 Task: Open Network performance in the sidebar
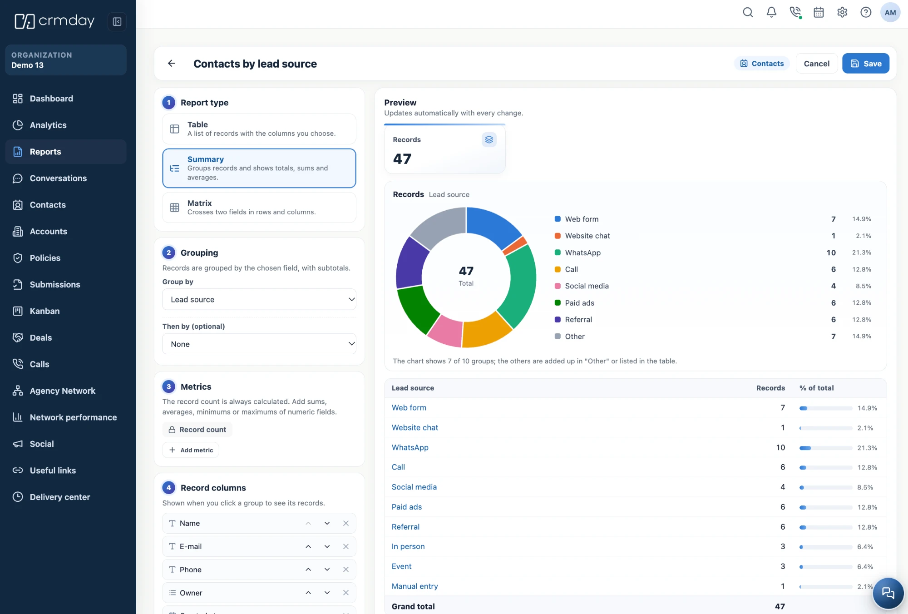point(66,417)
